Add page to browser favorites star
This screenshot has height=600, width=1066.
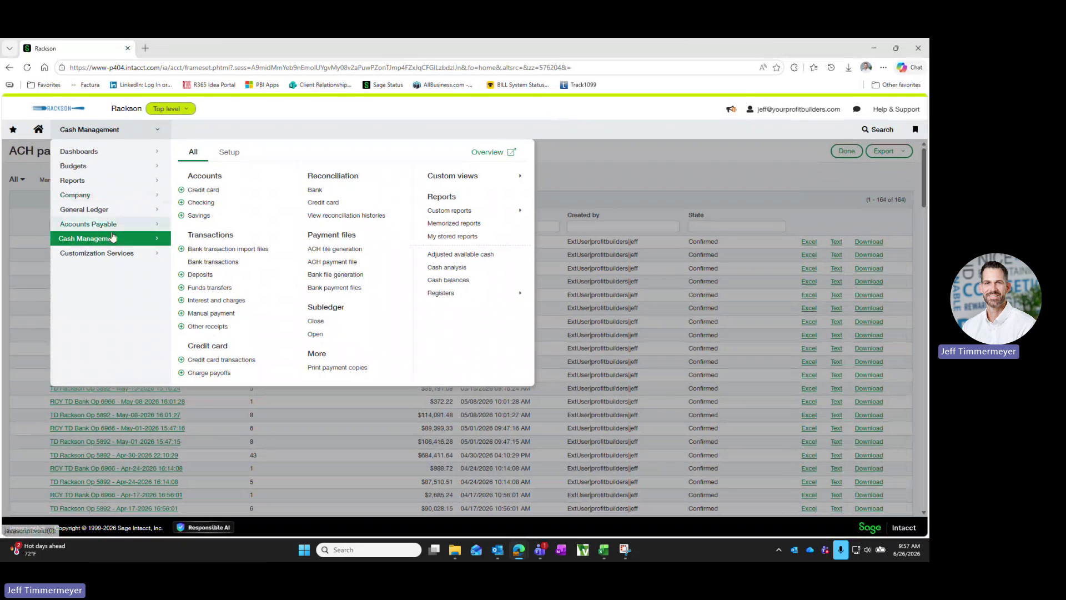click(776, 68)
